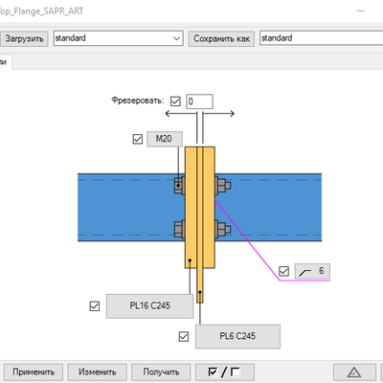Click the thin orange PL6 plate tip
The width and height of the screenshot is (383, 383).
pyautogui.click(x=200, y=285)
